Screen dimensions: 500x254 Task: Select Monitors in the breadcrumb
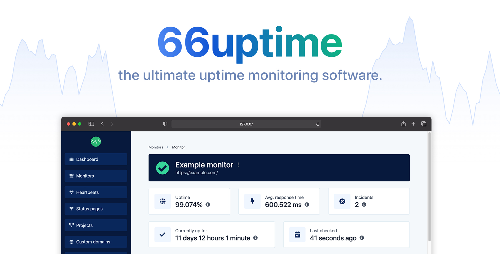click(155, 147)
